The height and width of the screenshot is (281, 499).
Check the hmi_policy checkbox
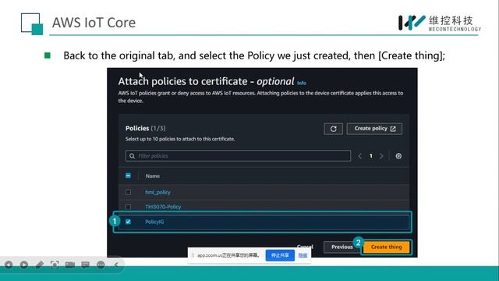coord(128,192)
